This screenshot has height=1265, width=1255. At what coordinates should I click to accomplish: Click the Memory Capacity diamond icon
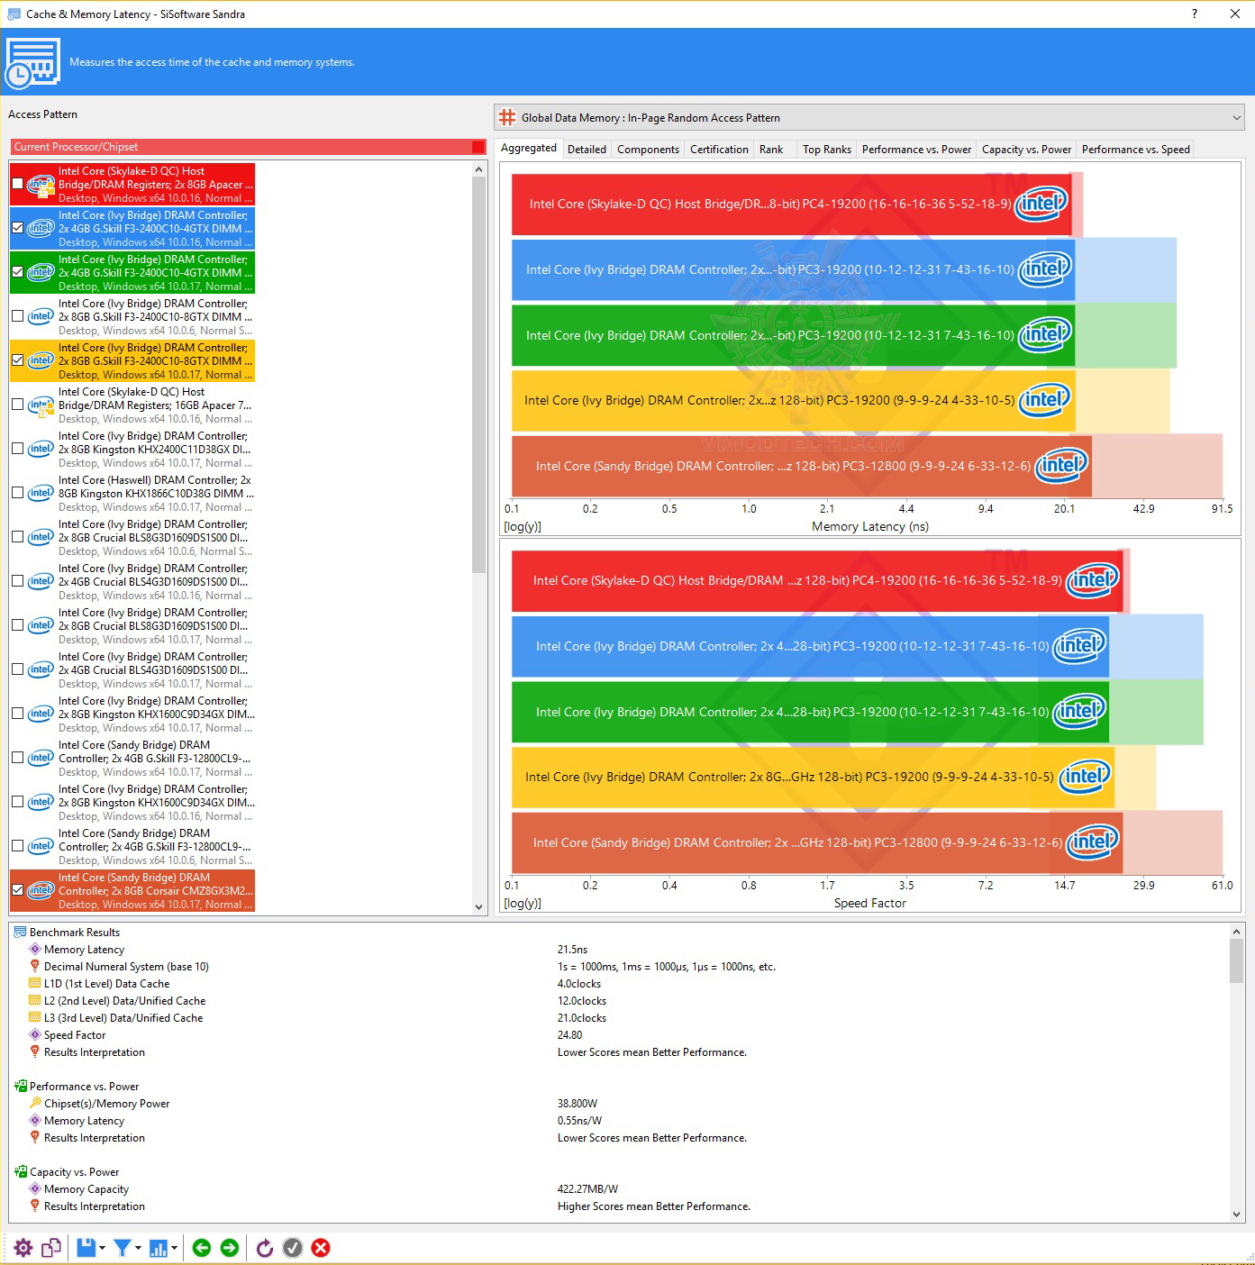point(35,1189)
